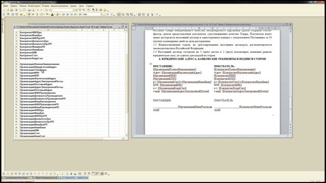Screen dimensions: 326x183
Task: Click the Paste icon in the toolbar
Action: tap(24, 10)
